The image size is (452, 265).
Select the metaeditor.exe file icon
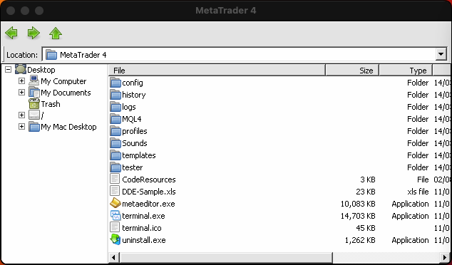pos(115,204)
